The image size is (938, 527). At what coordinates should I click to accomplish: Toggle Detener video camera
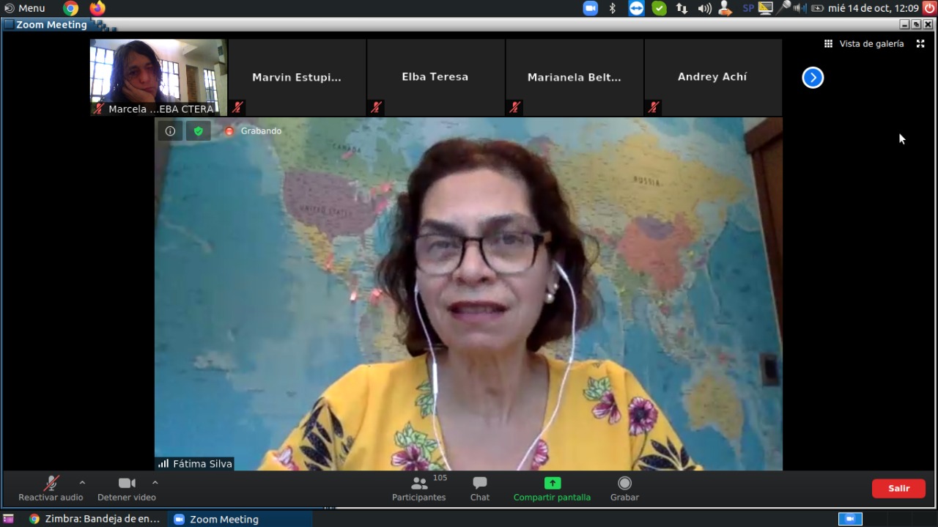[127, 488]
